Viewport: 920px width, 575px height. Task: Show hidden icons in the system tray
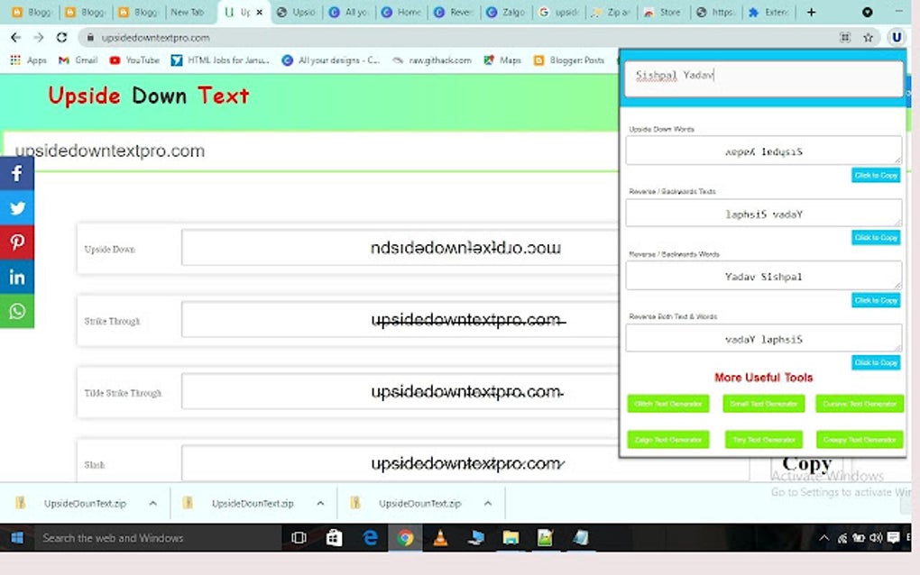point(823,537)
